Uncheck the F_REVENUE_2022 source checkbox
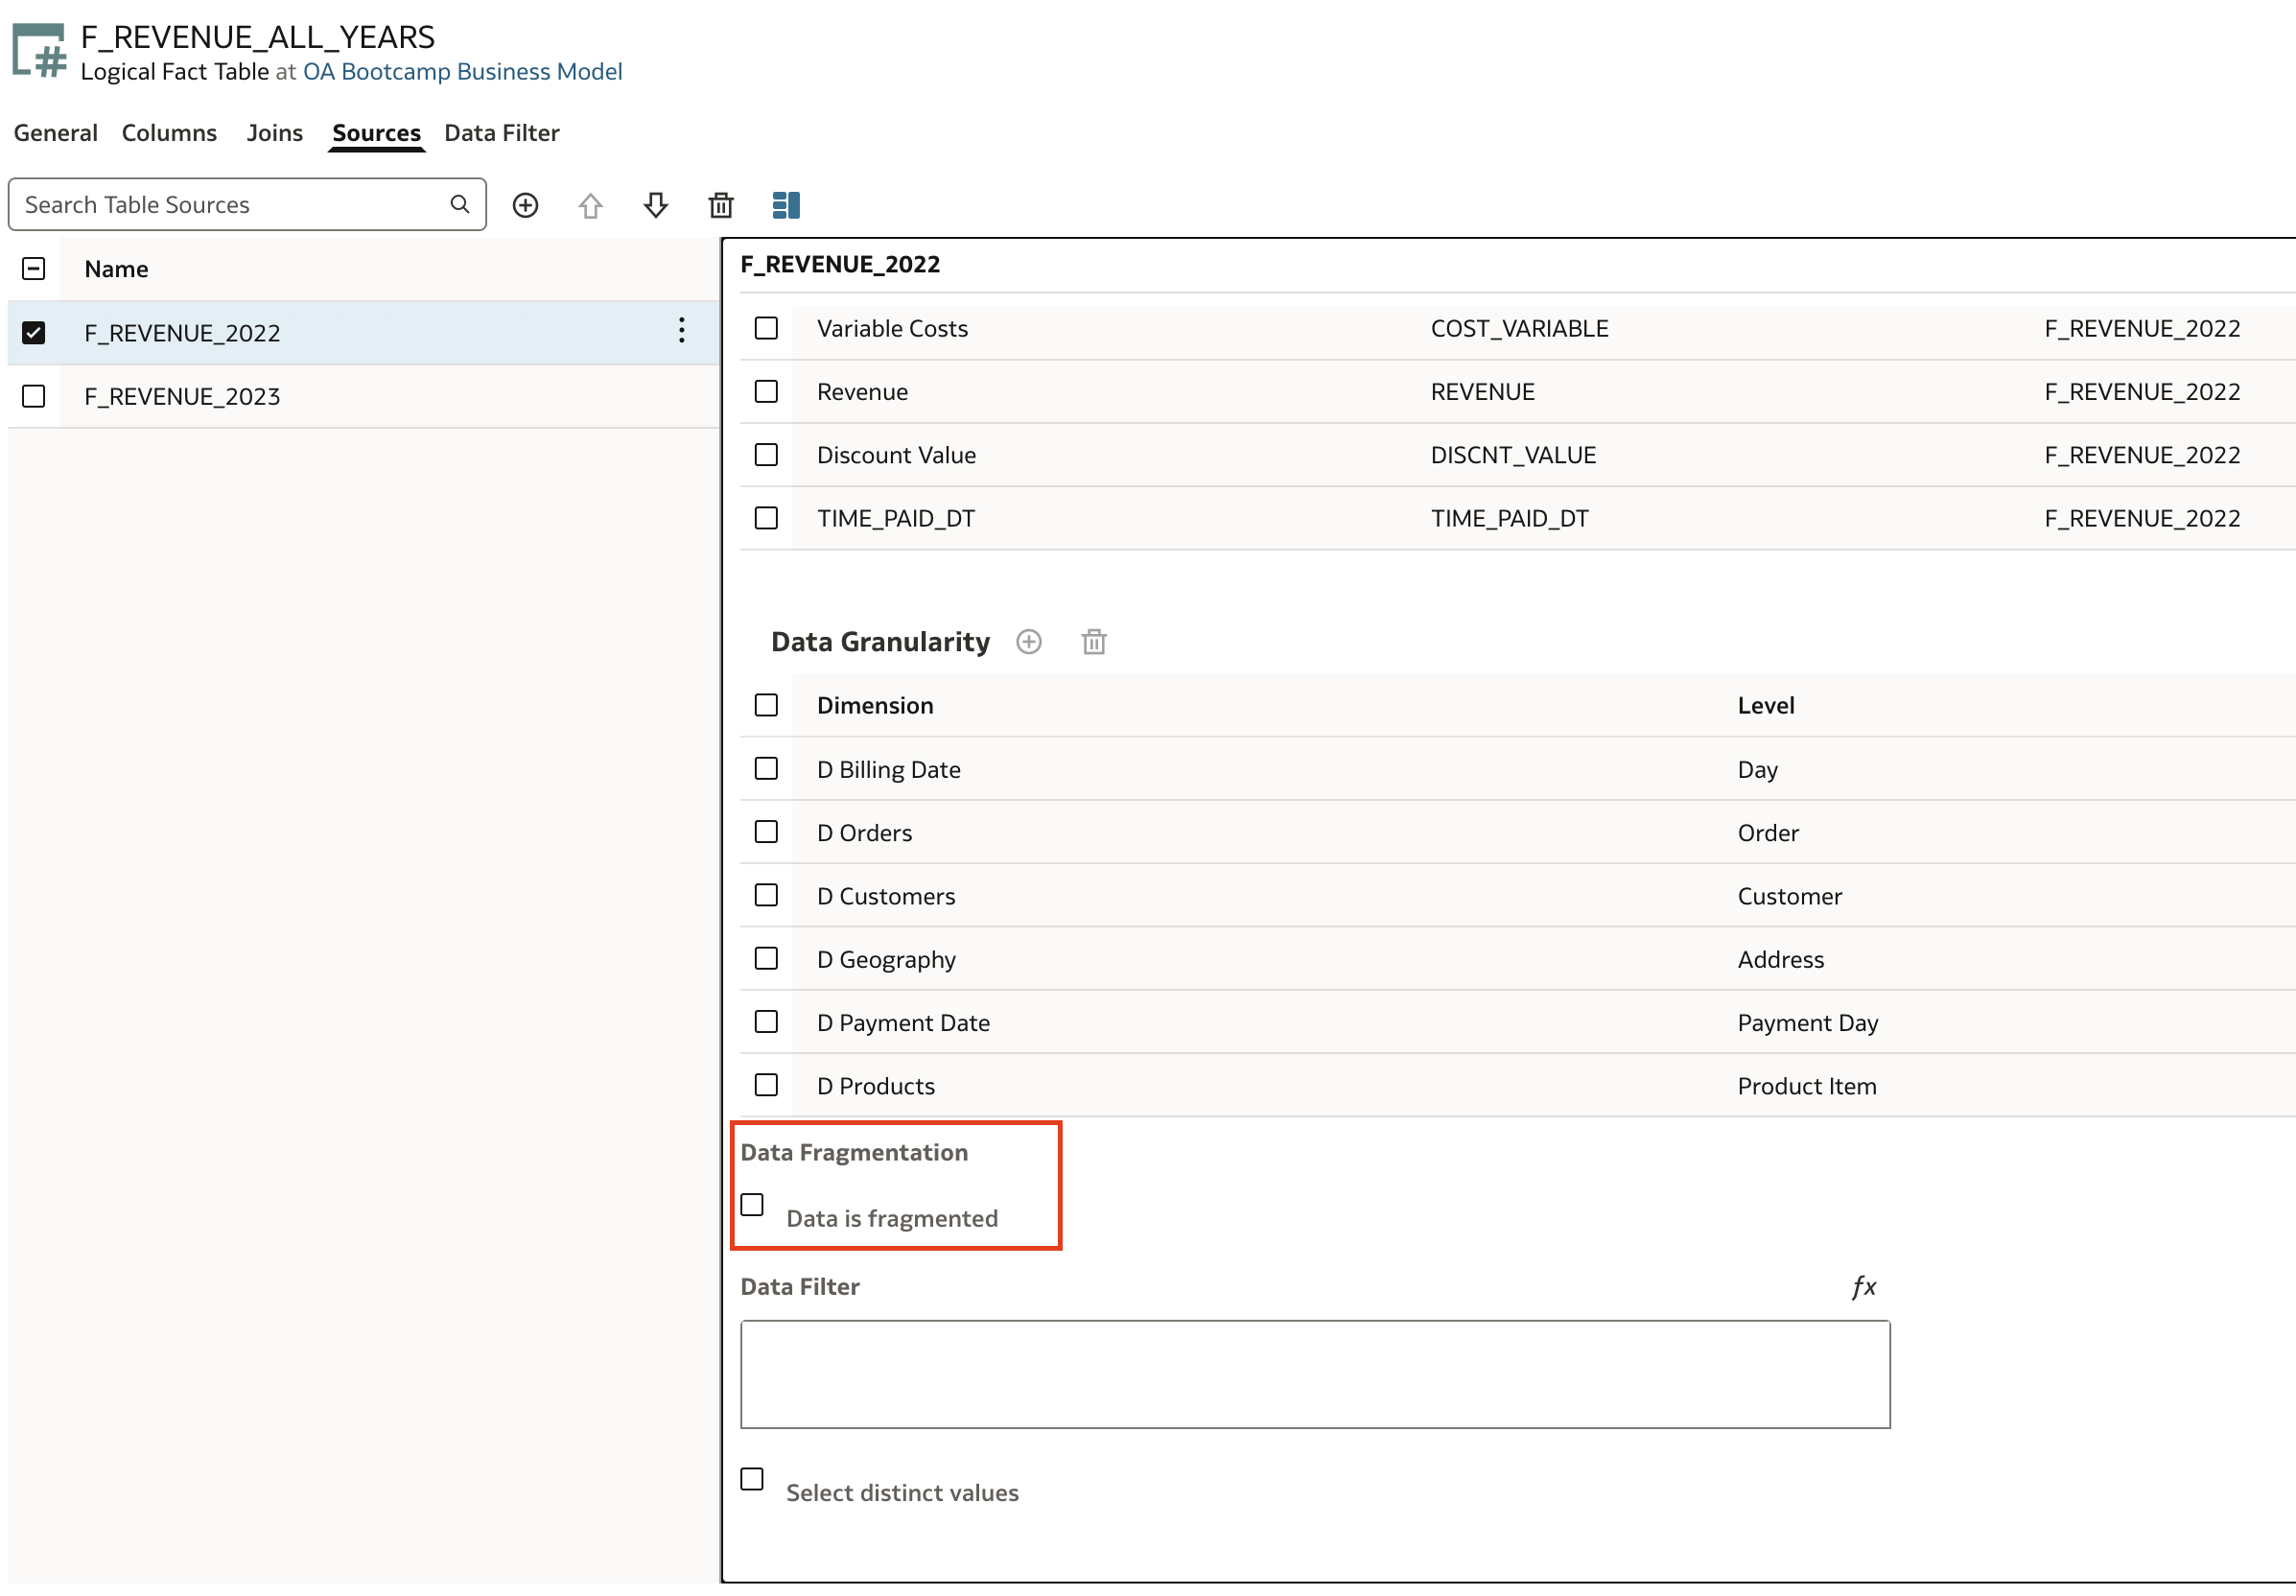The height and width of the screenshot is (1596, 2296). pos(34,332)
